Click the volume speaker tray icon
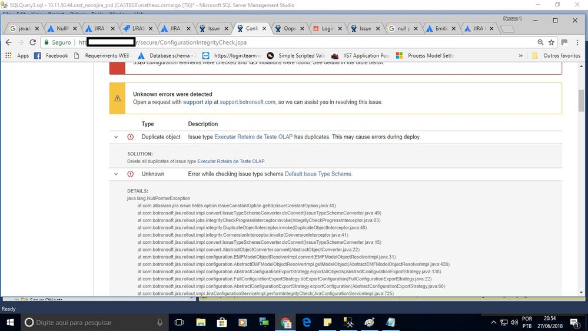Image resolution: width=588 pixels, height=331 pixels. pyautogui.click(x=514, y=322)
